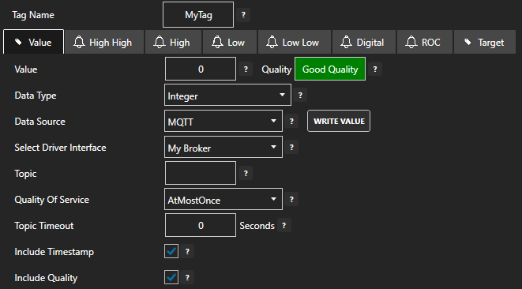Select the Target tab
This screenshot has height=289, width=522.
tap(484, 43)
